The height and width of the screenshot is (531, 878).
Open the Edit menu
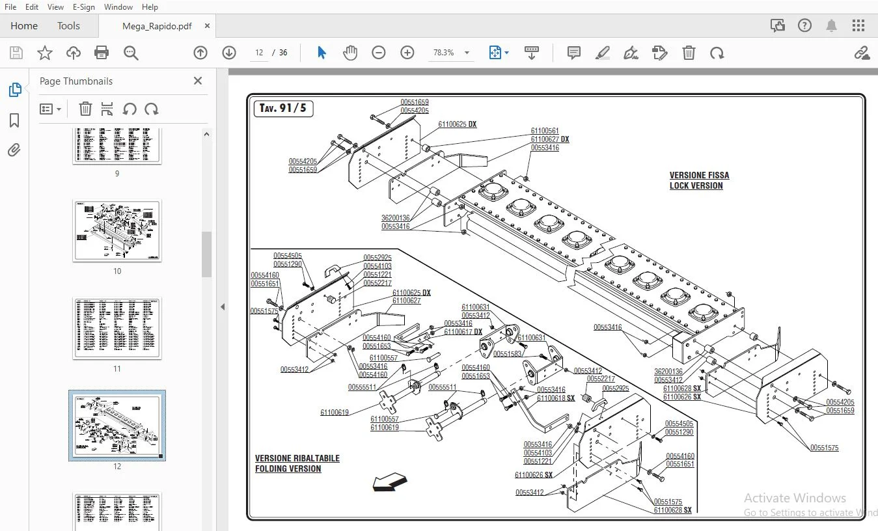pos(32,7)
